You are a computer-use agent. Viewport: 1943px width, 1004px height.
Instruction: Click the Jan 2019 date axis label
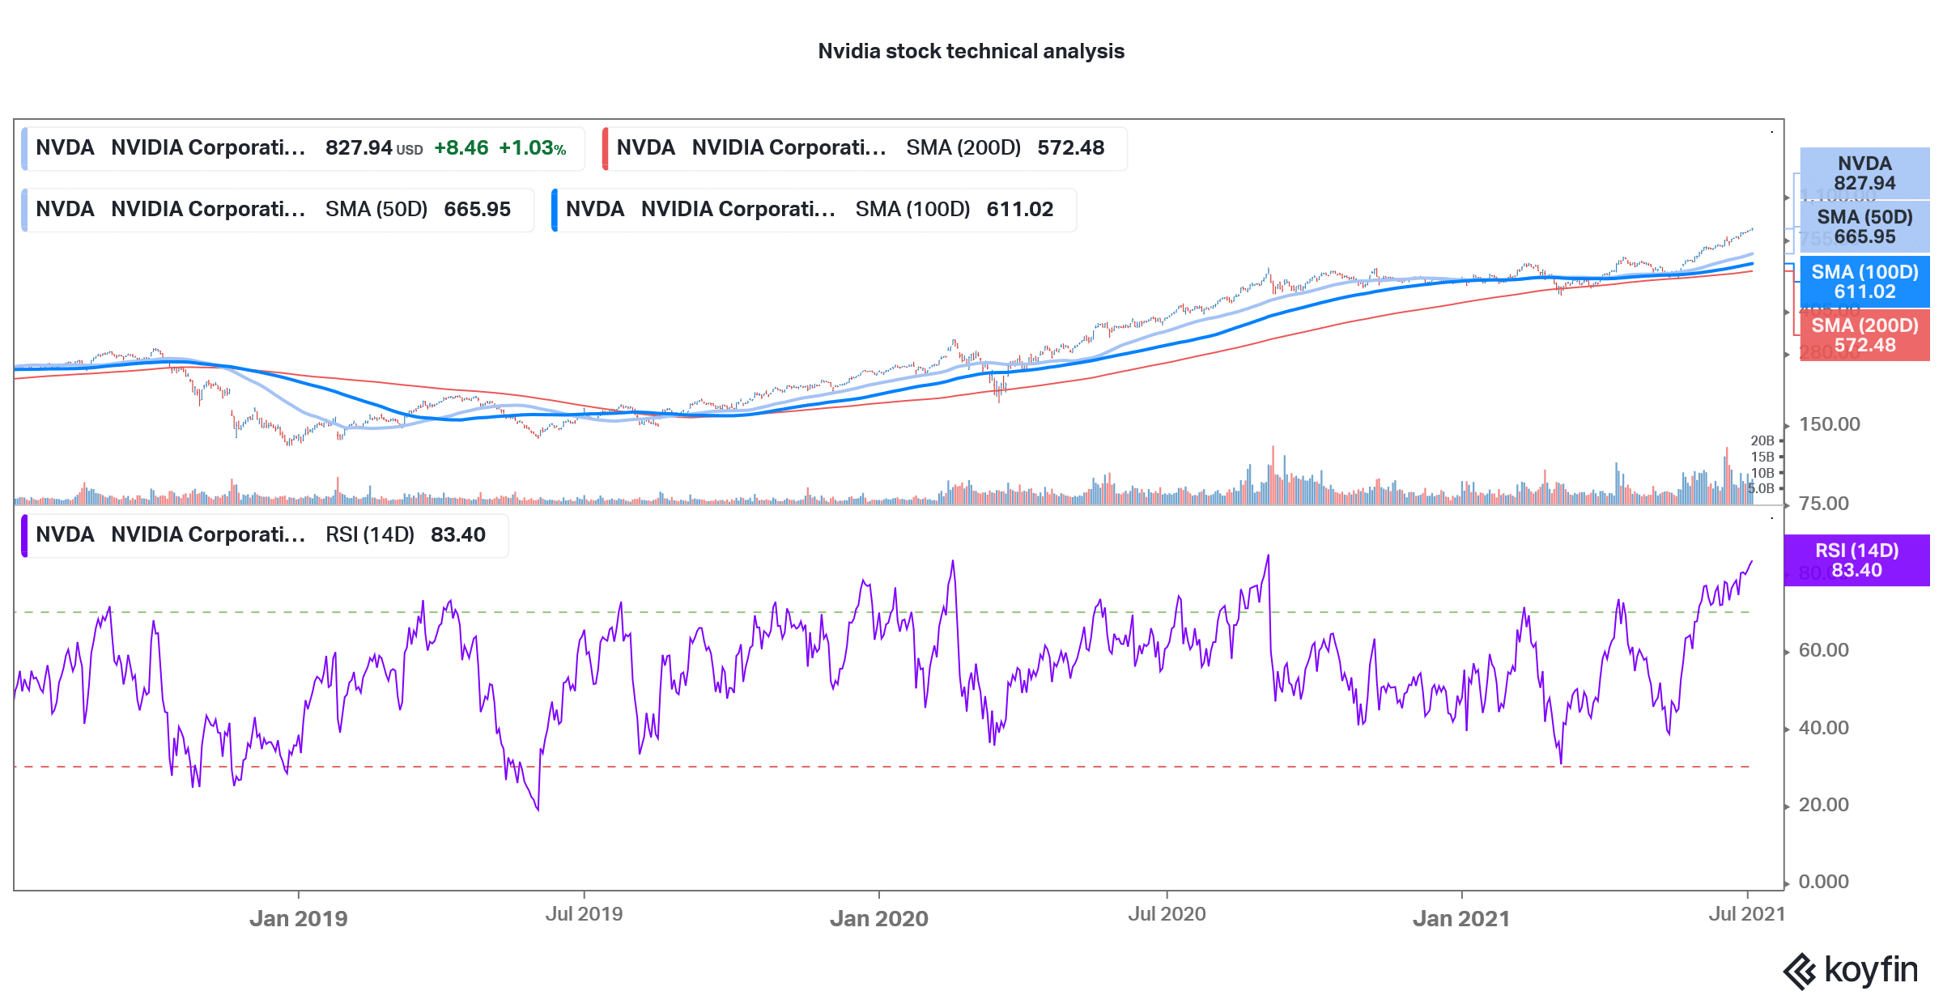point(299,918)
